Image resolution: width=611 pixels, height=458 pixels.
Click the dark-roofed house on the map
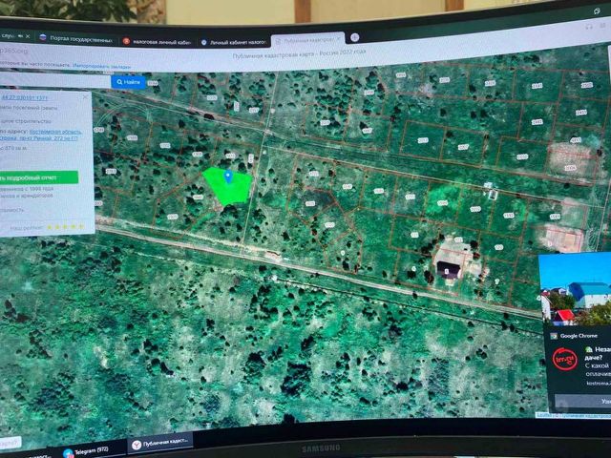coord(448,269)
